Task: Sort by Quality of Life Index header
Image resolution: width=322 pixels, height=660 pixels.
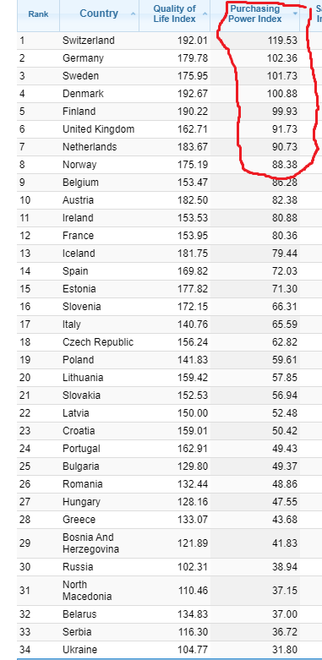Action: pyautogui.click(x=174, y=14)
